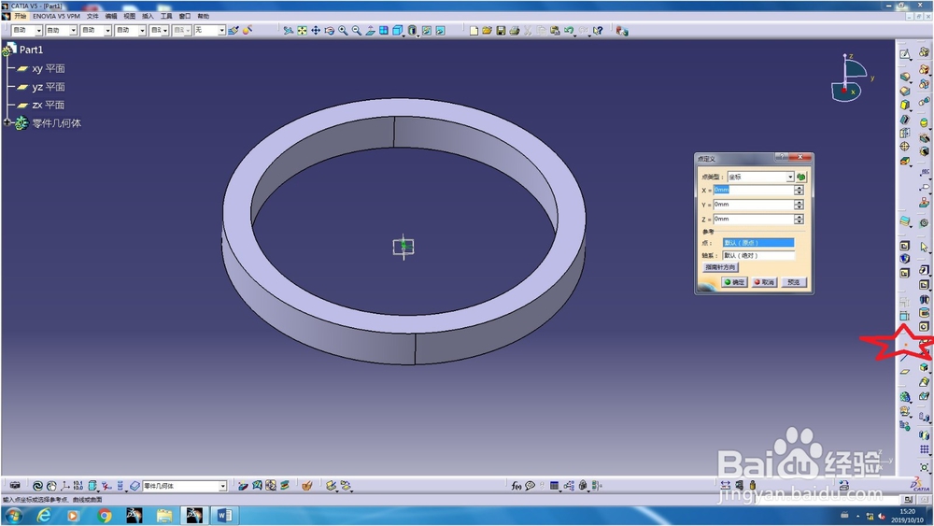934x526 pixels.
Task: Click the axis system field 默认(绝对)
Action: tap(758, 256)
